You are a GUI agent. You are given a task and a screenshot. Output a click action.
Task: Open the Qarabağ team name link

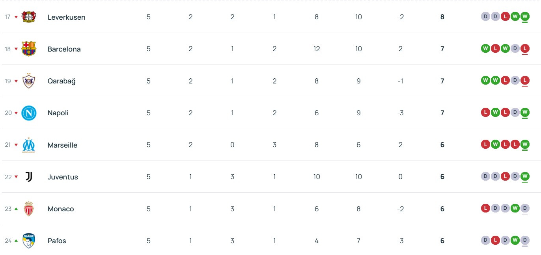point(62,81)
